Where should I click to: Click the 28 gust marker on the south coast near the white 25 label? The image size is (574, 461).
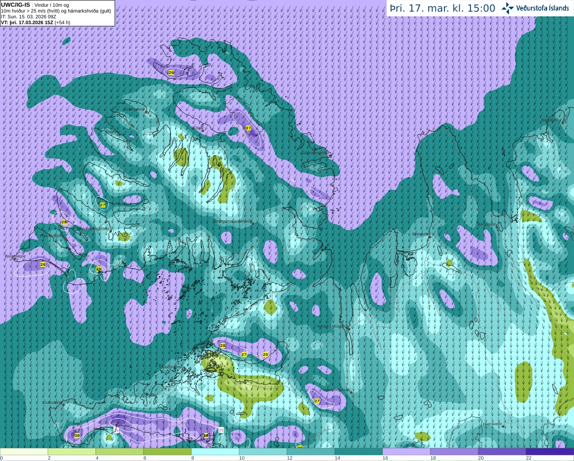206,435
